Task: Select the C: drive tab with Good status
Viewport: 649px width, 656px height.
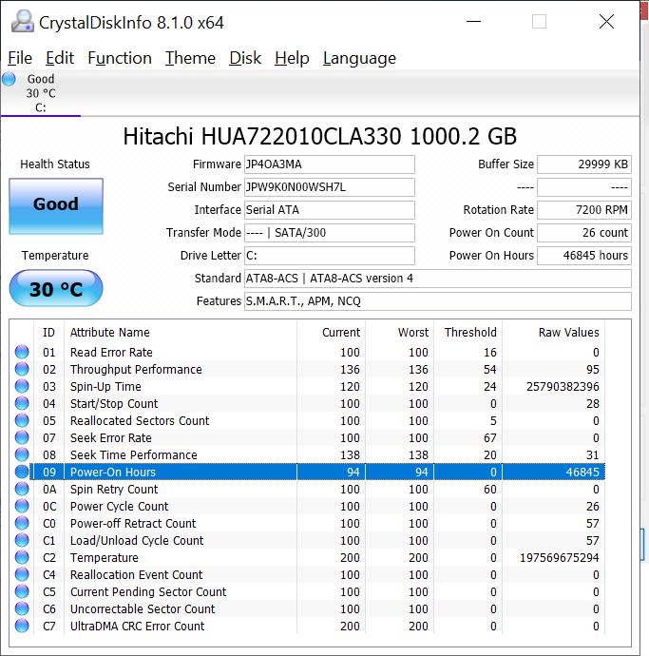Action: tap(41, 93)
